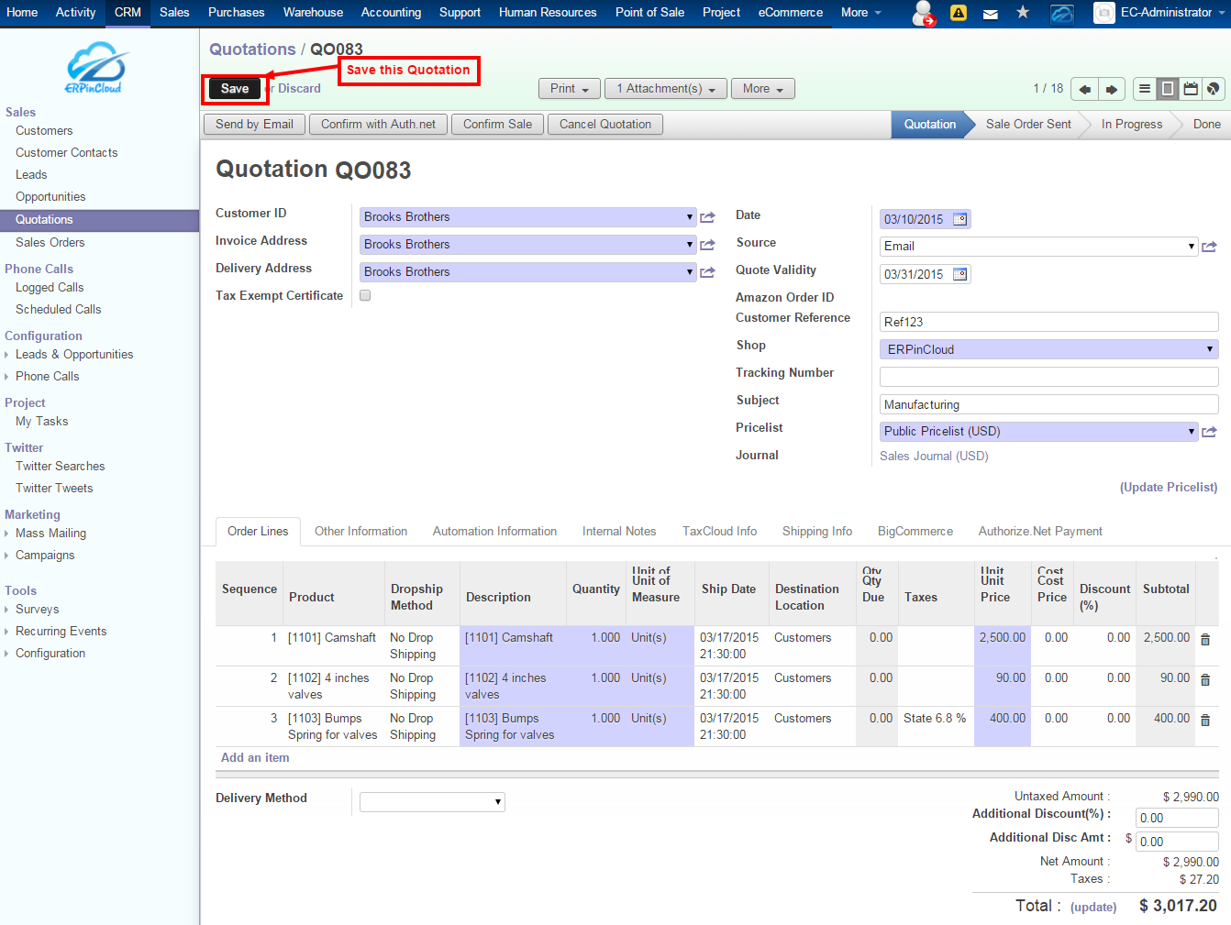The image size is (1231, 925).
Task: Click Tracking Number input field
Action: point(1048,377)
